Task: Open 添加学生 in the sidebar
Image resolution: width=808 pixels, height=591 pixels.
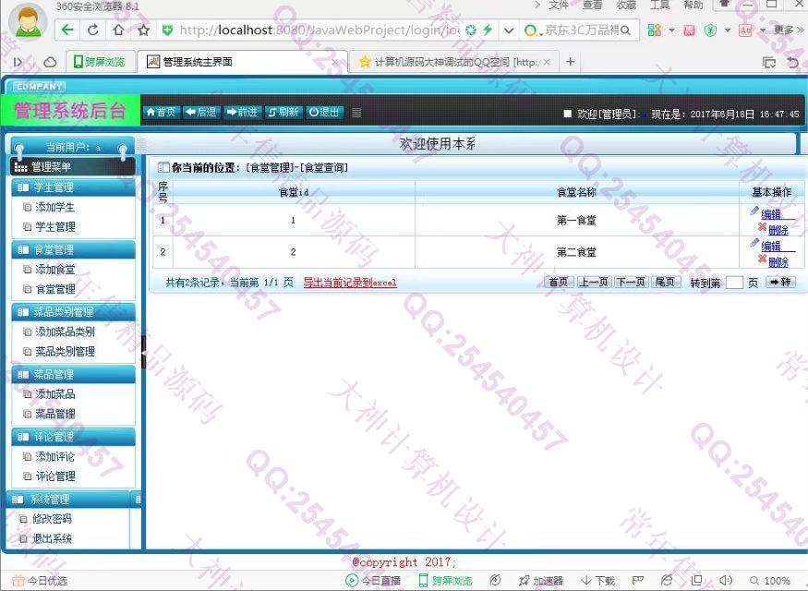Action: pos(54,207)
